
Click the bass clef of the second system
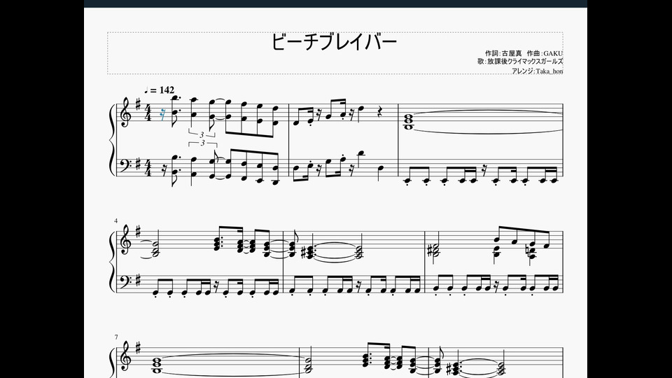point(127,280)
